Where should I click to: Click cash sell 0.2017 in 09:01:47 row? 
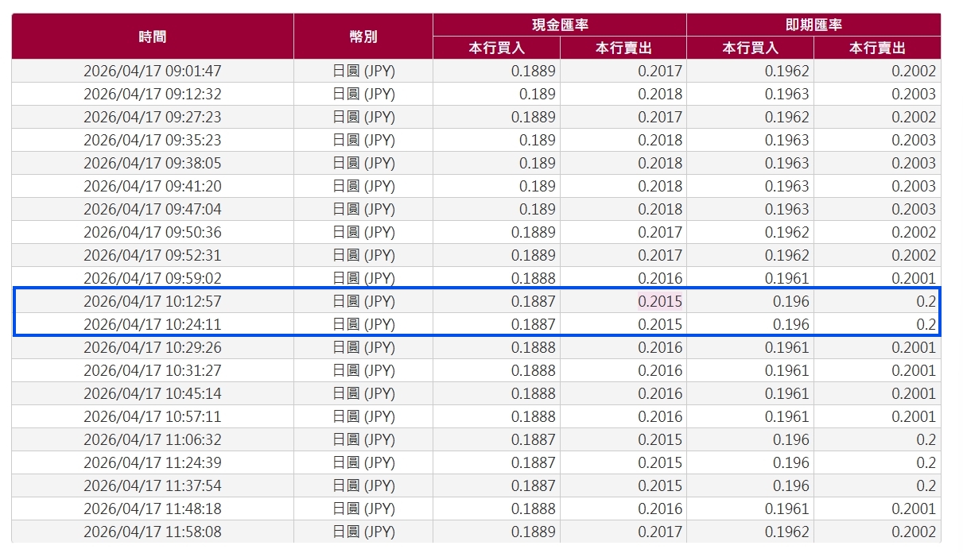(660, 71)
